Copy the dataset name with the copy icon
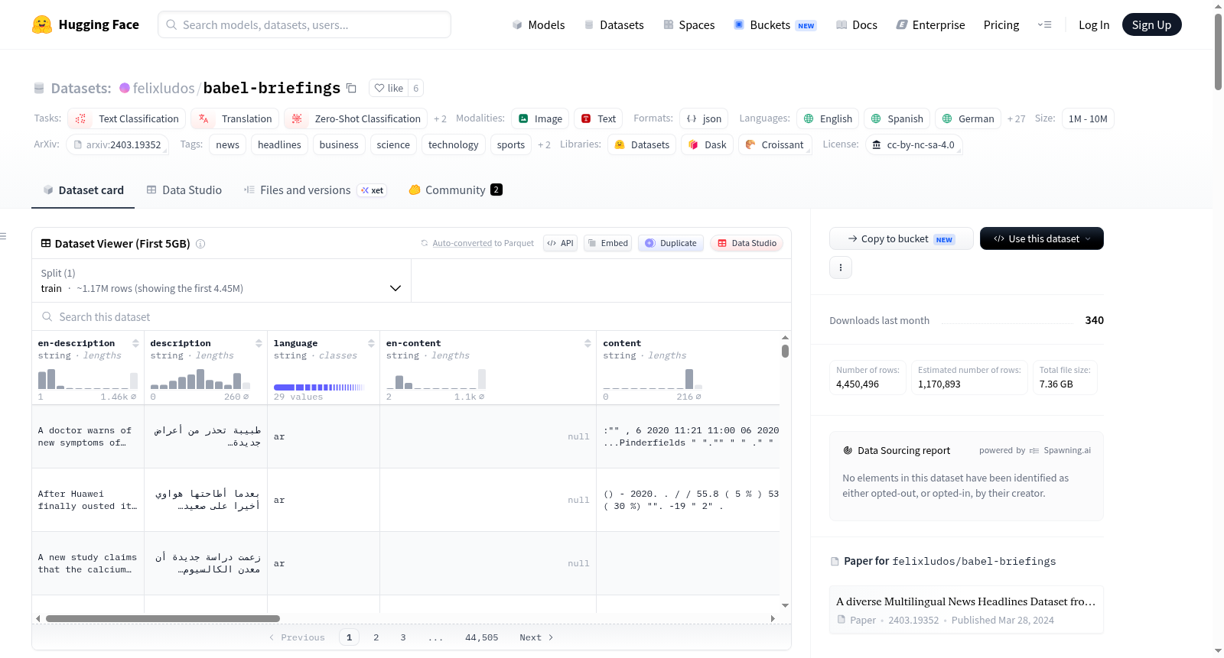The height and width of the screenshot is (658, 1224). click(351, 88)
